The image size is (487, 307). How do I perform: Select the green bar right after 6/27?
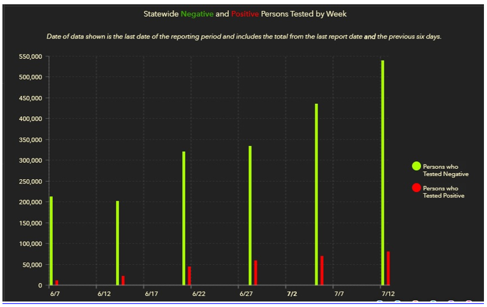click(x=250, y=215)
